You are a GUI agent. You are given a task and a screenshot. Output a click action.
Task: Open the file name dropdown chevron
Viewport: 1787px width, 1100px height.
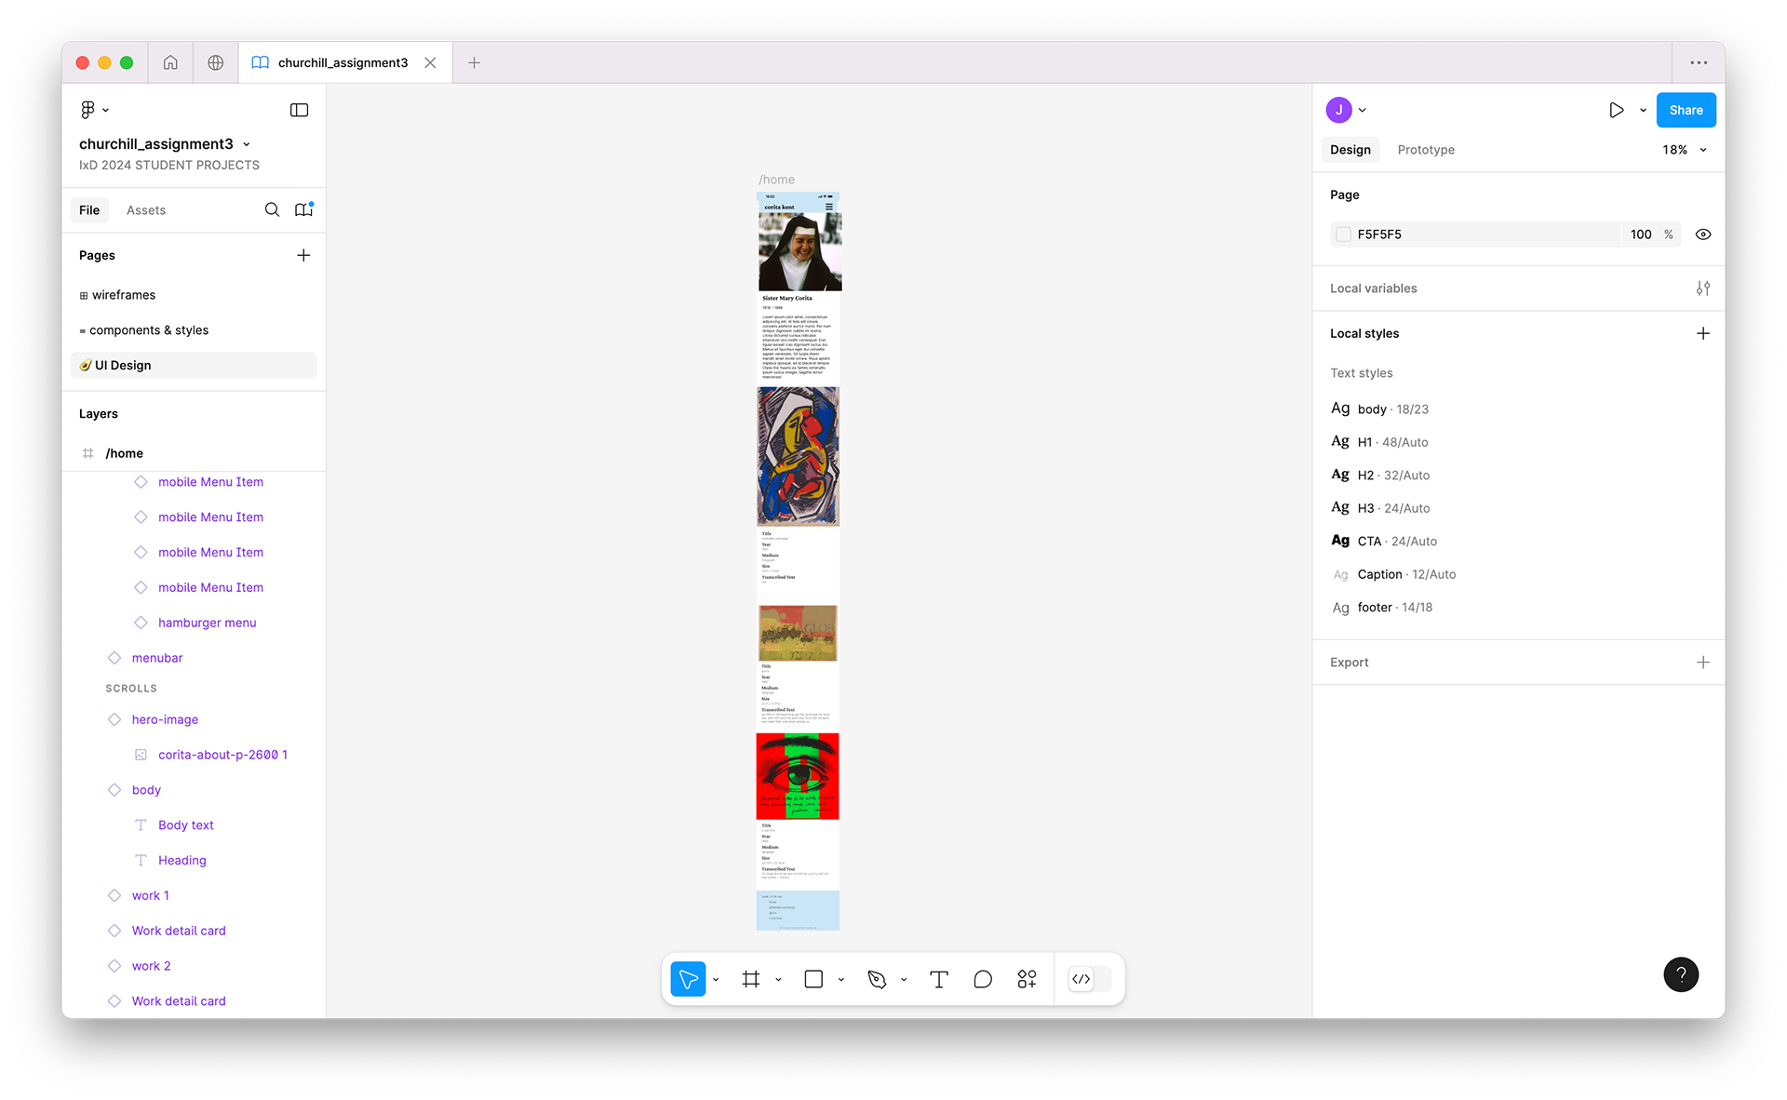(x=247, y=144)
